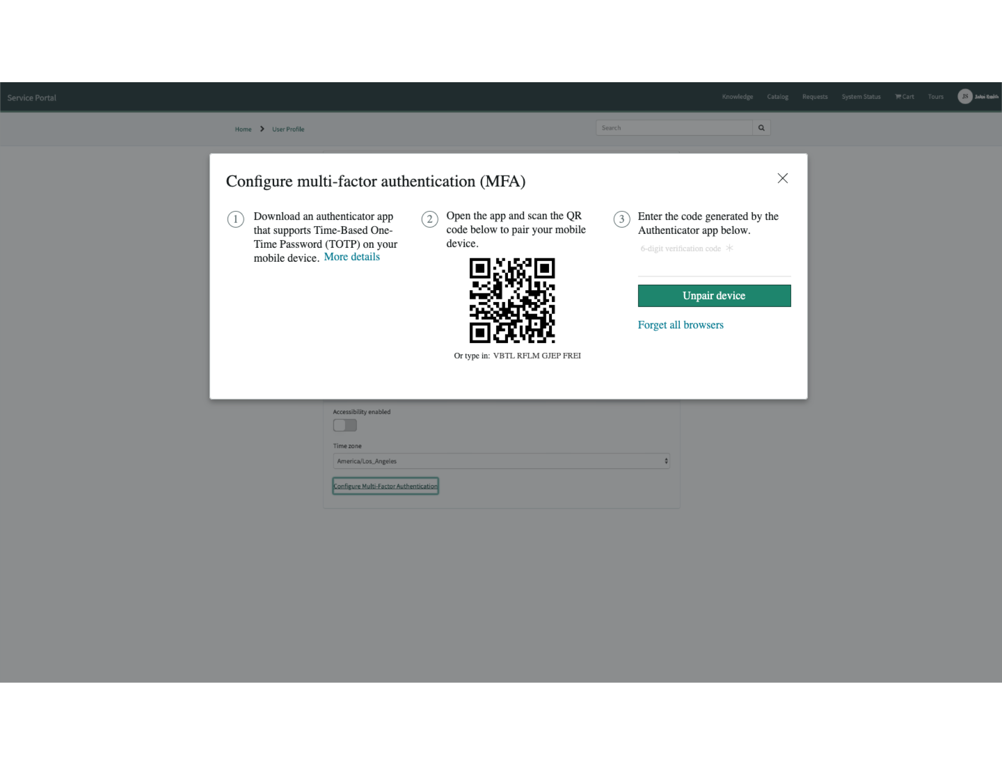Viewport: 1002px width, 765px height.
Task: Click the step 2 numbered circle
Action: 430,219
